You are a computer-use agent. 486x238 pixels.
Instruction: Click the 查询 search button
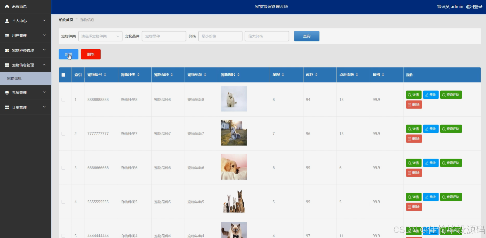point(307,36)
